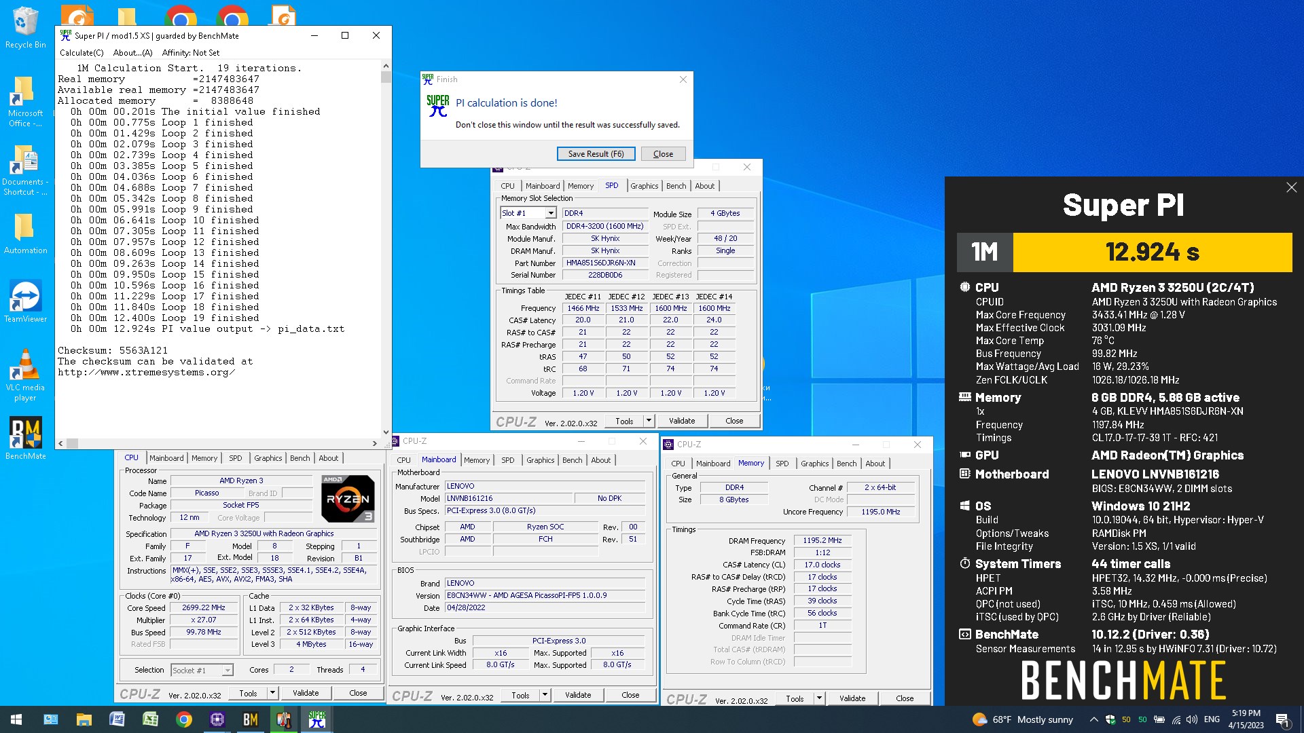Viewport: 1304px width, 733px height.
Task: Launch the BenchMate desktop shortcut
Action: [x=25, y=438]
